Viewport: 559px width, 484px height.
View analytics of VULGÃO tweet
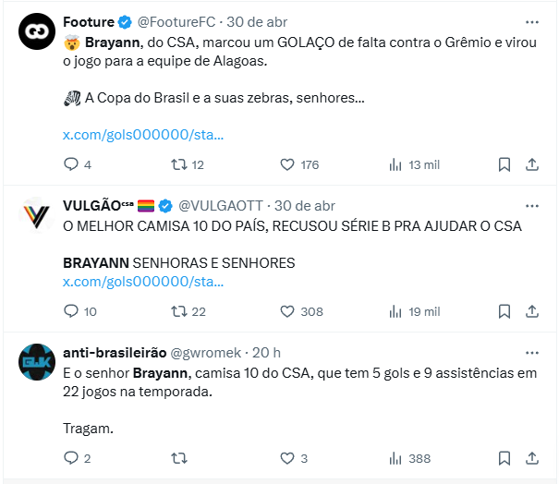(x=395, y=311)
